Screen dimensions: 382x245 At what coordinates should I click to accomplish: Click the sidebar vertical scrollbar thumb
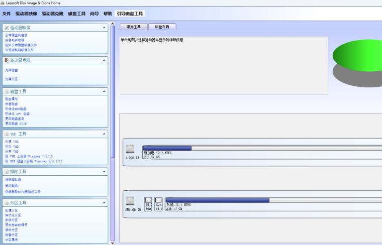113,91
